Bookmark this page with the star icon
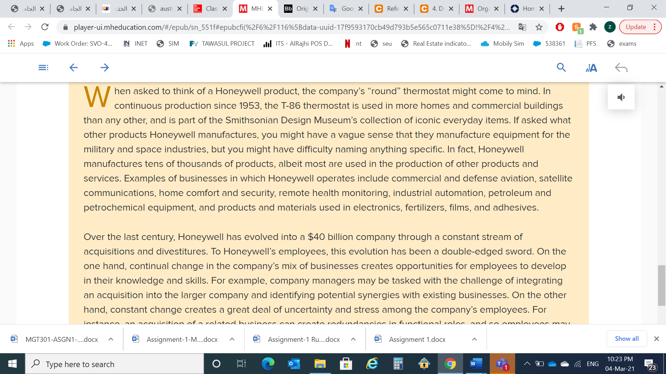This screenshot has width=666, height=374. [539, 27]
